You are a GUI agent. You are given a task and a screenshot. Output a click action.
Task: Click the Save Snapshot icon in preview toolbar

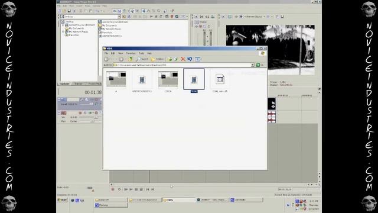tap(282, 17)
